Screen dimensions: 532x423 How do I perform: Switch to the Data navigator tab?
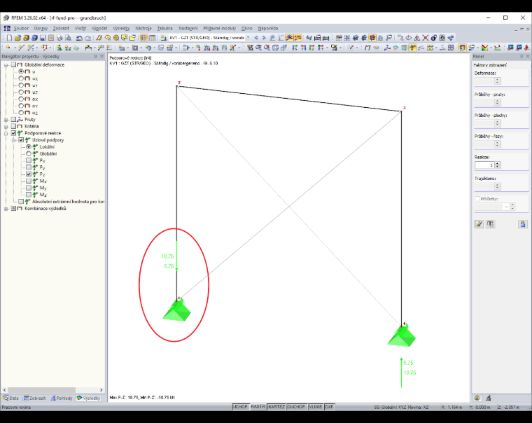(11, 398)
